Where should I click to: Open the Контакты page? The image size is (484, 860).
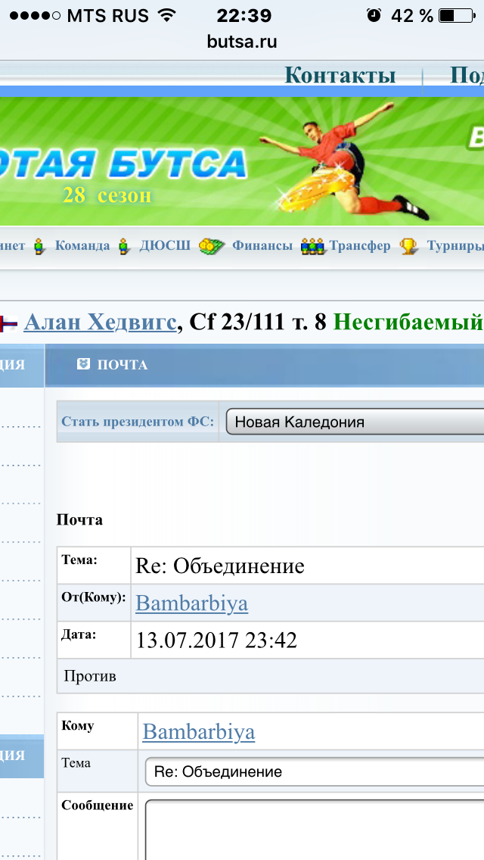[x=340, y=76]
